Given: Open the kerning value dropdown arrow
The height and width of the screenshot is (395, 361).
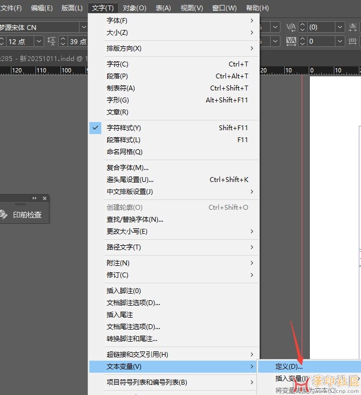Looking at the screenshot, I should [x=340, y=27].
